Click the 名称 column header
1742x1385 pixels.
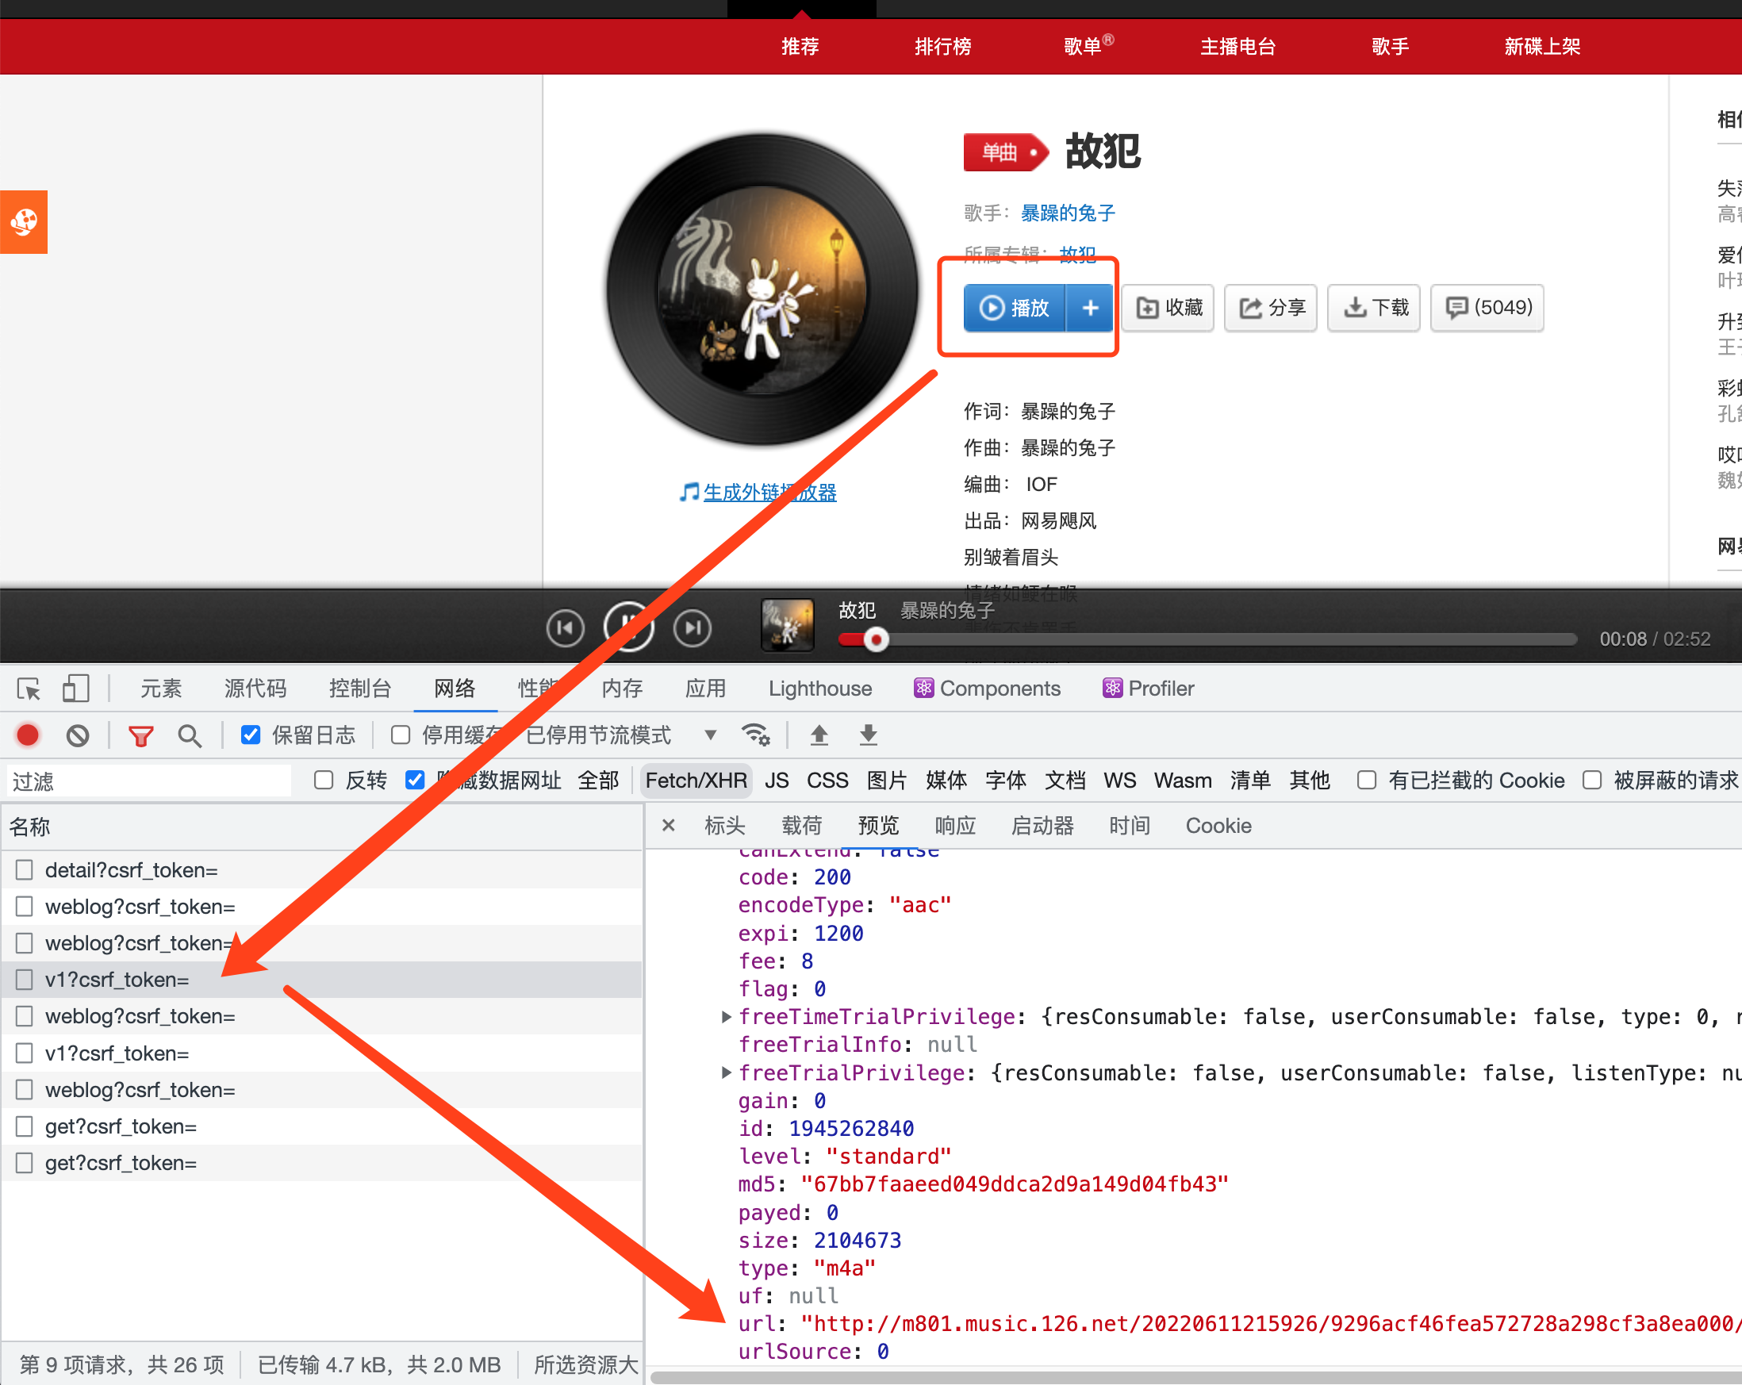pos(321,827)
